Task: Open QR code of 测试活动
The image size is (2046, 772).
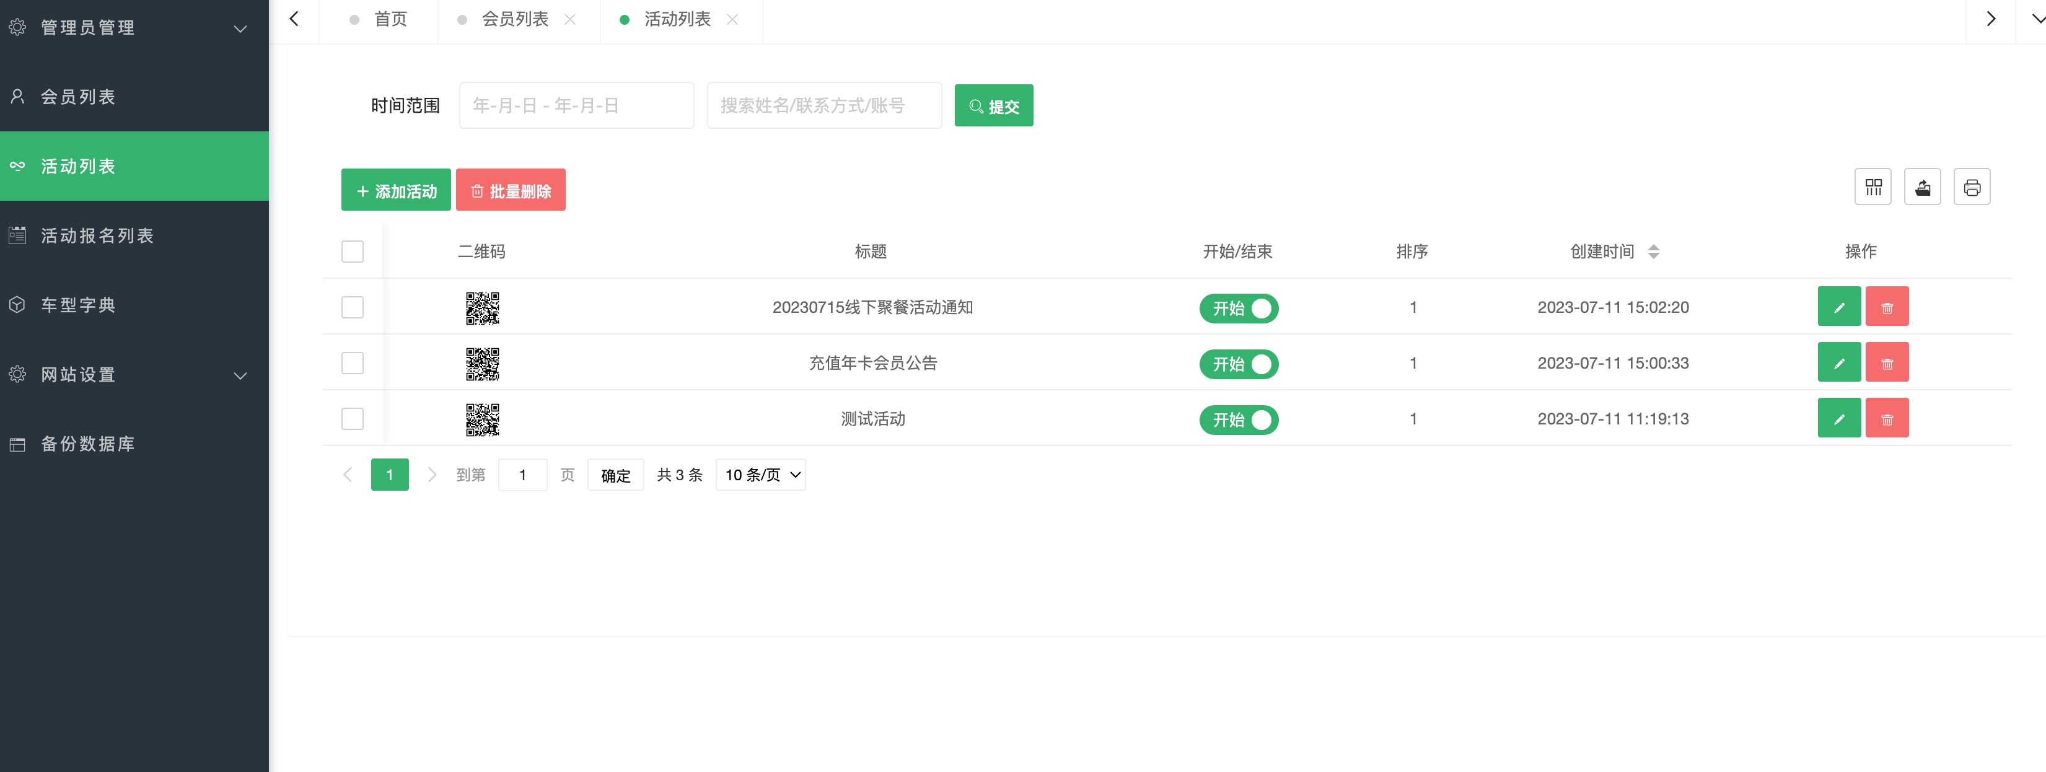Action: [x=482, y=419]
